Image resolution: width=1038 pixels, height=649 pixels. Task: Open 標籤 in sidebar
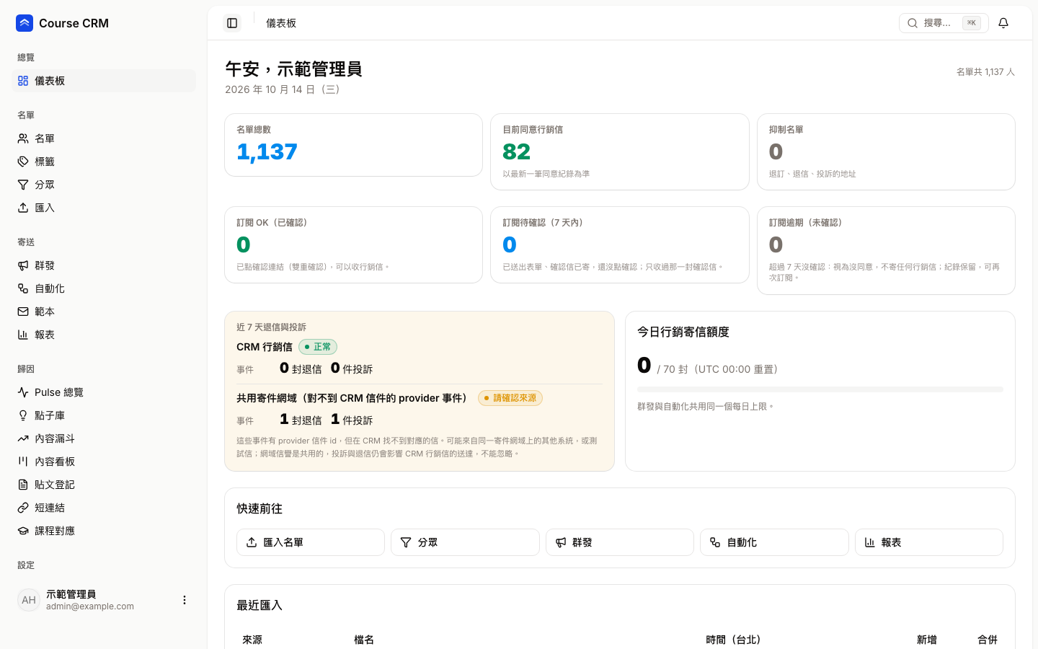tap(104, 162)
